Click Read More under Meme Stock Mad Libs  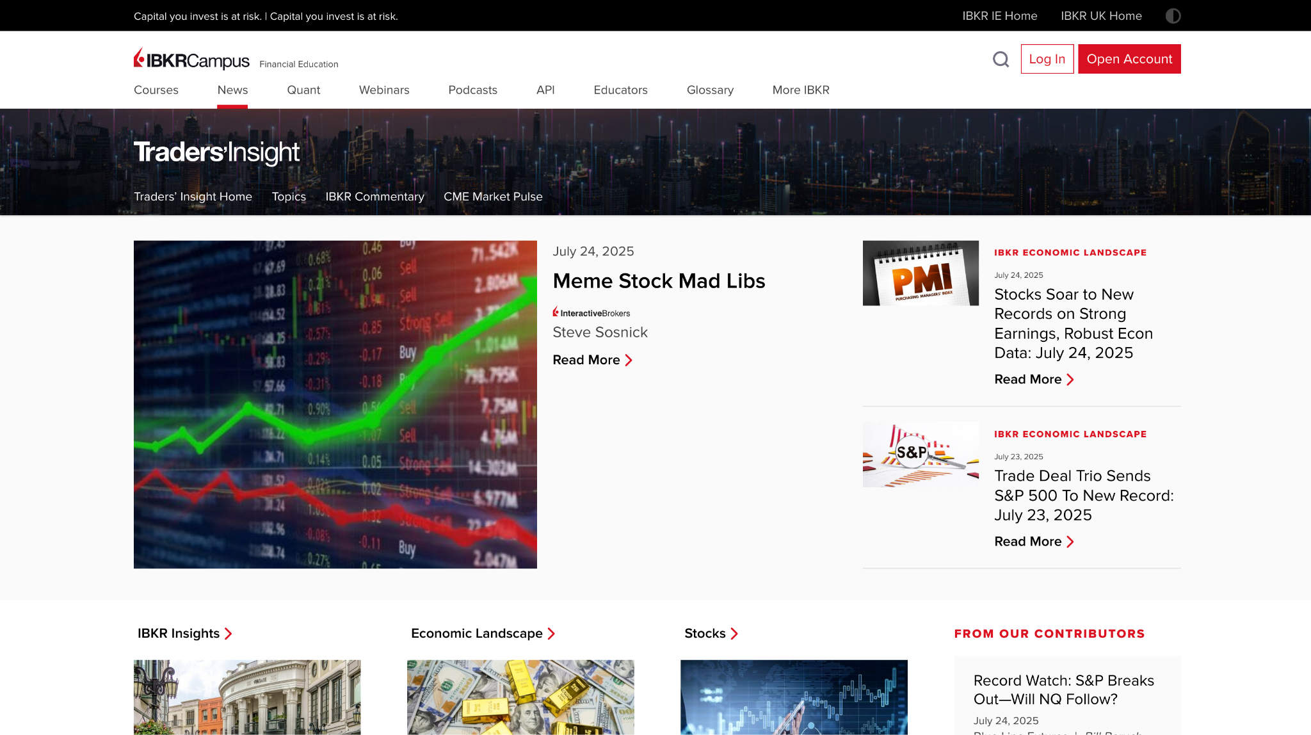tap(592, 360)
